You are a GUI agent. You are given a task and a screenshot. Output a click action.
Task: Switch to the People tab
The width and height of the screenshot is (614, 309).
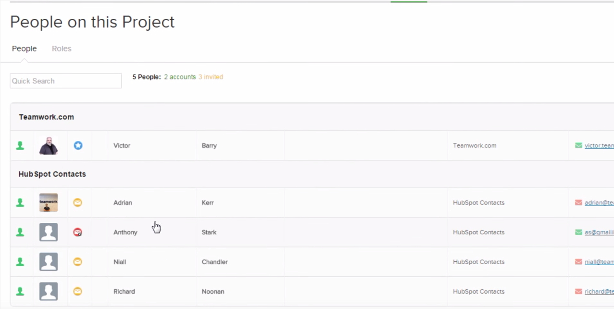point(25,49)
